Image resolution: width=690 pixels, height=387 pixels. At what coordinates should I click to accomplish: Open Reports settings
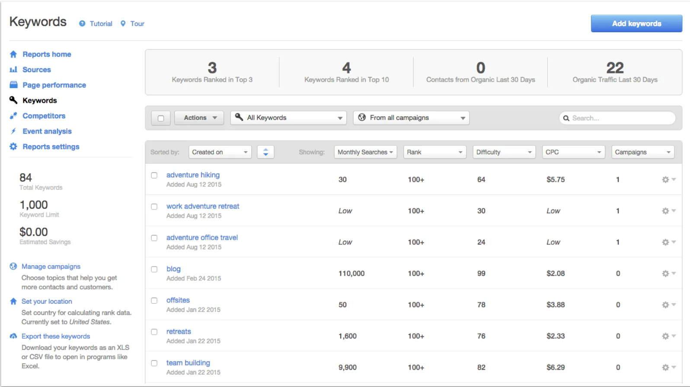[x=51, y=147]
